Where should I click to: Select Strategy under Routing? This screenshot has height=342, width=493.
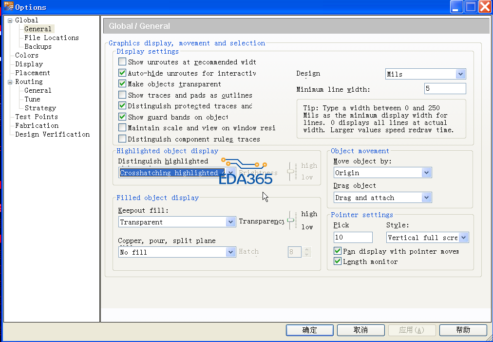pyautogui.click(x=40, y=108)
